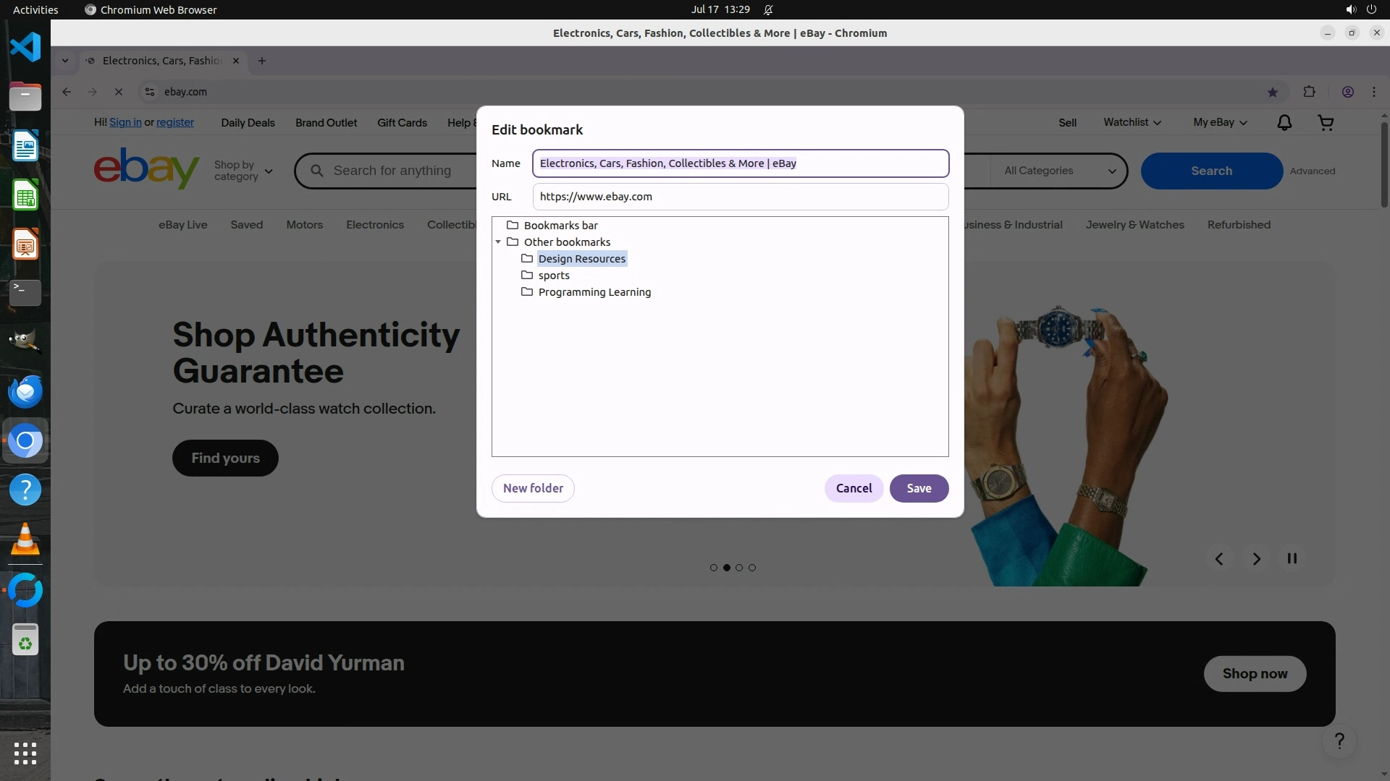Expand the My eBay menu
This screenshot has width=1390, height=781.
coord(1220,122)
